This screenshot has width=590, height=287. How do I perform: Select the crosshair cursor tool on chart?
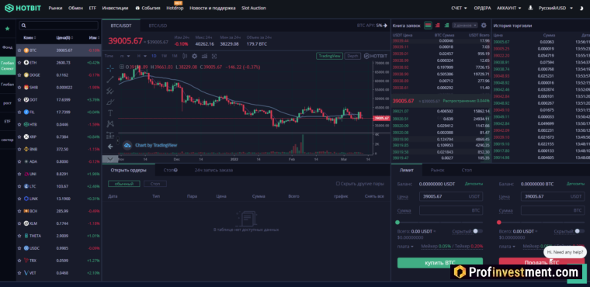[110, 68]
